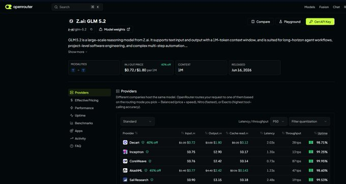Click the Sail Research uptime bars indicator
This screenshot has width=346, height=184.
click(x=311, y=180)
